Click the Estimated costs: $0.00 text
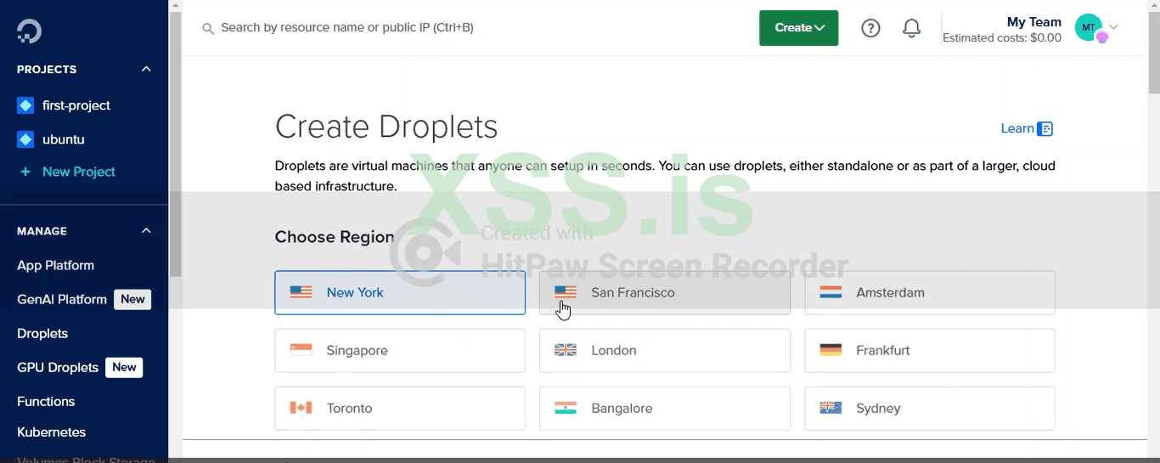The height and width of the screenshot is (463, 1160). [1002, 37]
